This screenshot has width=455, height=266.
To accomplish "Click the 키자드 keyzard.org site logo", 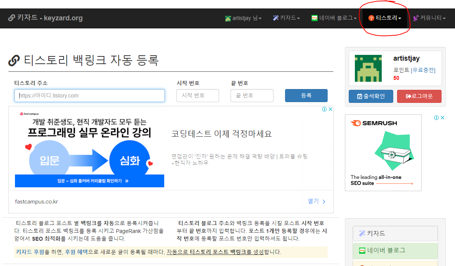I will tap(45, 18).
